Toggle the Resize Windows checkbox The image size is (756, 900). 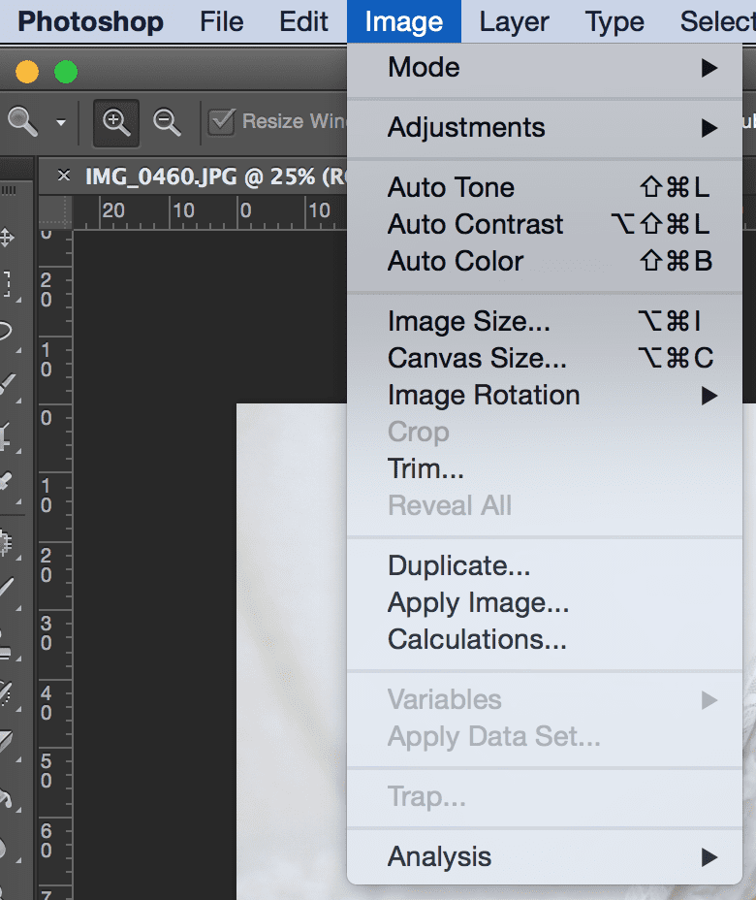pos(221,121)
